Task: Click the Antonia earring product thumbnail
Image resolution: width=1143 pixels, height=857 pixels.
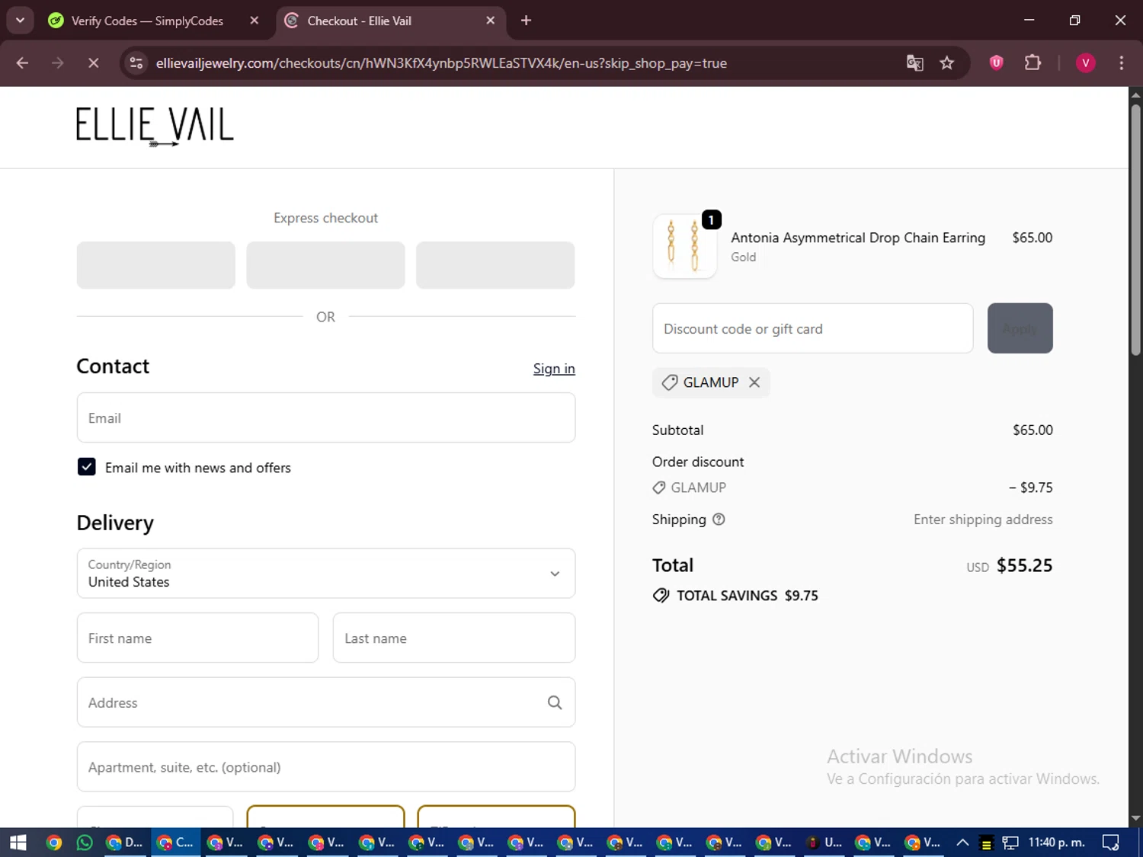Action: [x=684, y=246]
